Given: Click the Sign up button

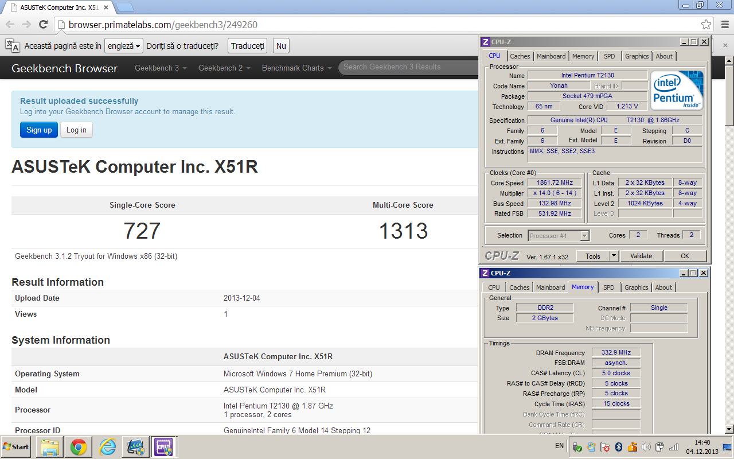Looking at the screenshot, I should tap(39, 130).
